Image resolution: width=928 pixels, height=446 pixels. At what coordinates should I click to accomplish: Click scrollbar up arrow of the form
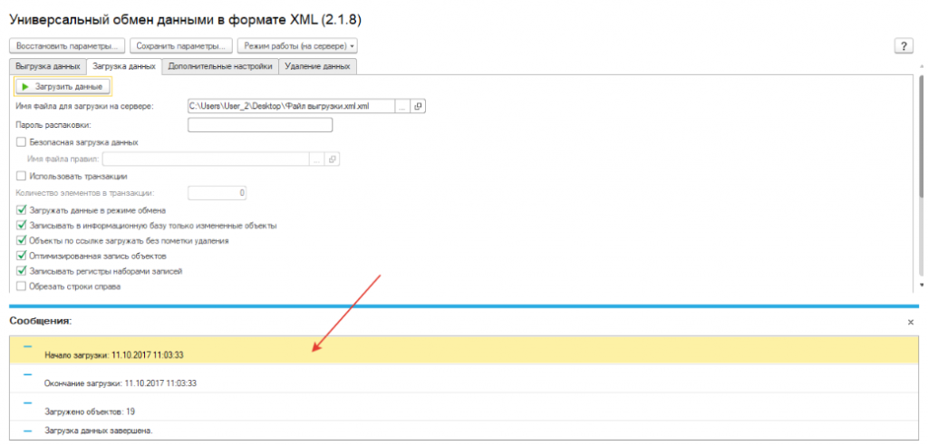tap(921, 67)
